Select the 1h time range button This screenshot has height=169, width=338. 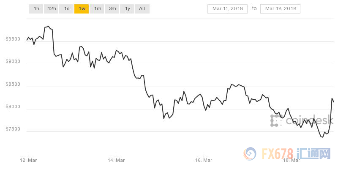36,8
